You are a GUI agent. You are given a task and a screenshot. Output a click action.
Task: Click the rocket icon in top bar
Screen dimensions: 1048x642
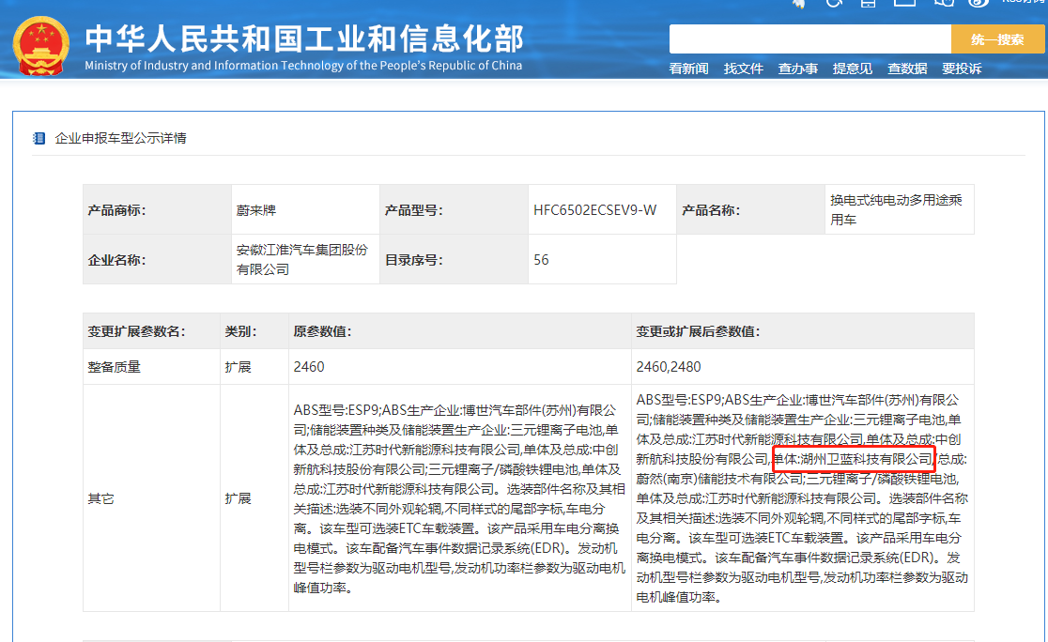point(799,3)
